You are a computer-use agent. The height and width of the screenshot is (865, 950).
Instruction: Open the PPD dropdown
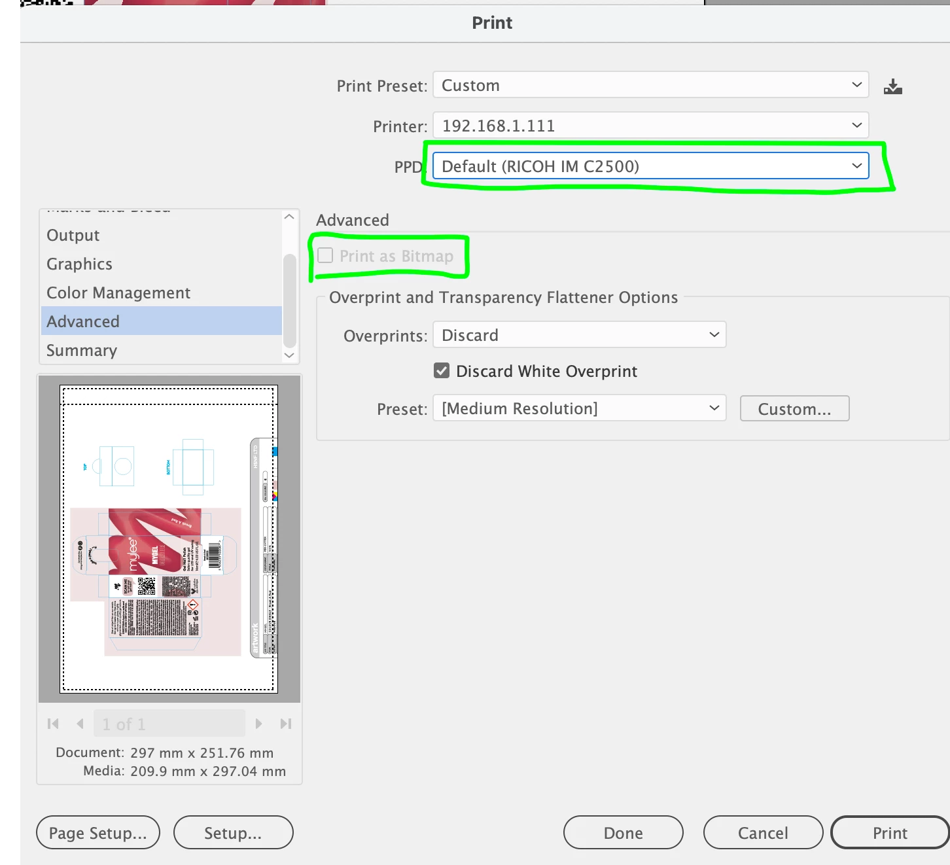tap(651, 166)
